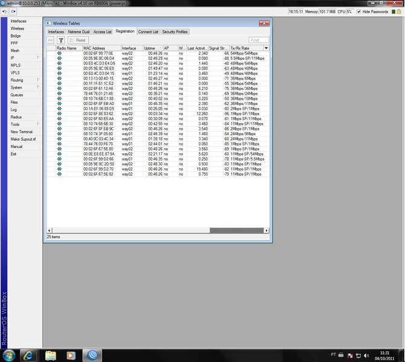Open MPLS in the sidebar menu
405x362 pixels.
(x=16, y=65)
